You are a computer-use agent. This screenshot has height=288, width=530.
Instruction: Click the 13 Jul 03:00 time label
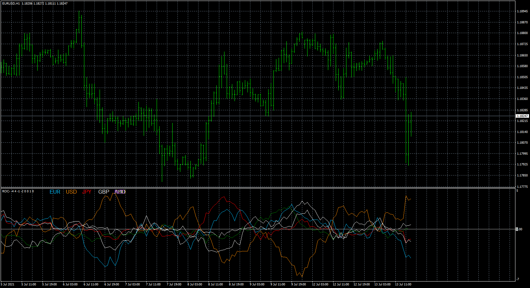pos(382,284)
